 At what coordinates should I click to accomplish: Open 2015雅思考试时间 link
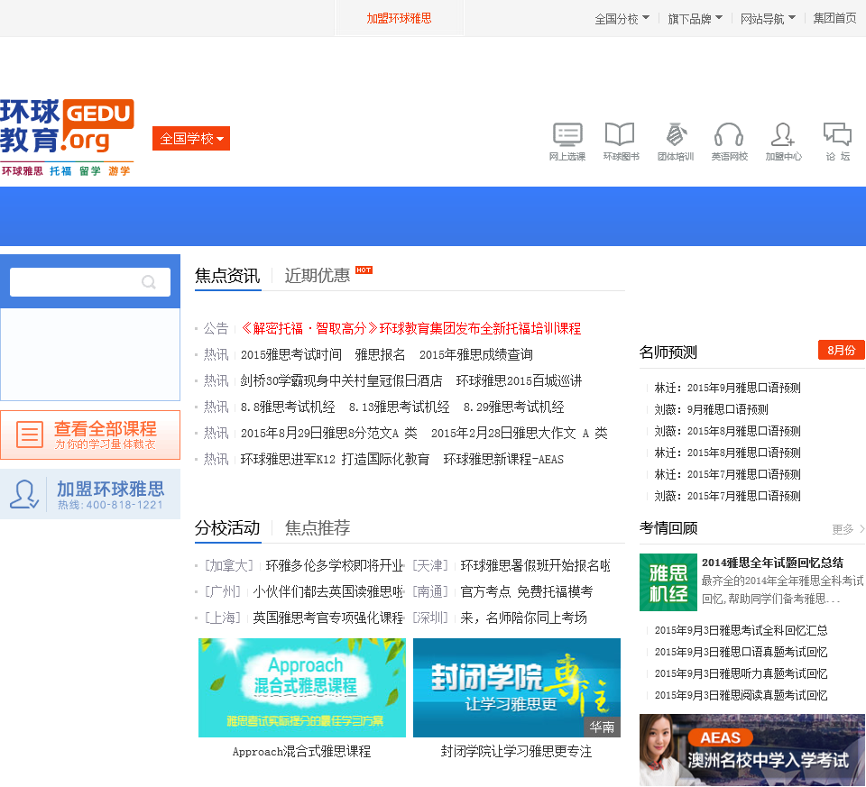[x=291, y=355]
